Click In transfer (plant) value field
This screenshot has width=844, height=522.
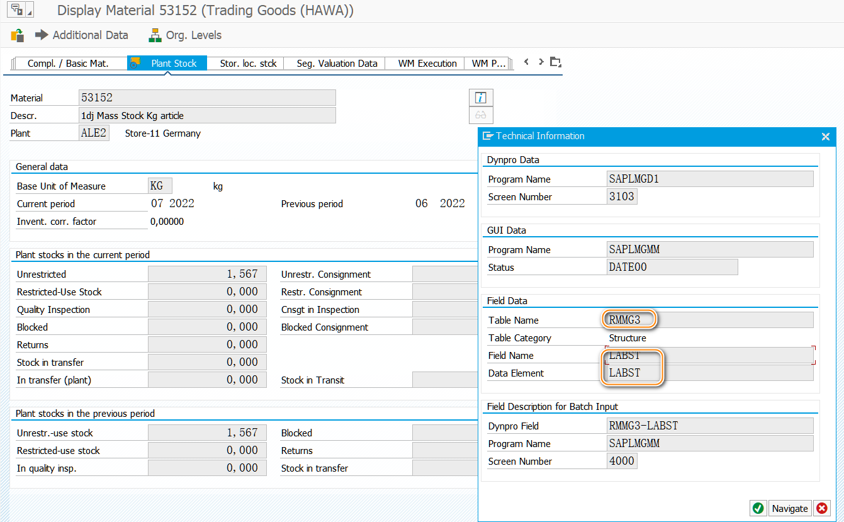207,380
